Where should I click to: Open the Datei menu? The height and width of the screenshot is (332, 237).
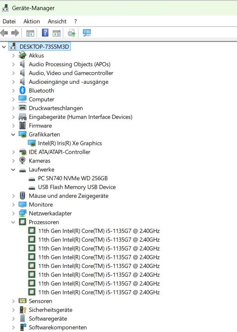coord(9,21)
